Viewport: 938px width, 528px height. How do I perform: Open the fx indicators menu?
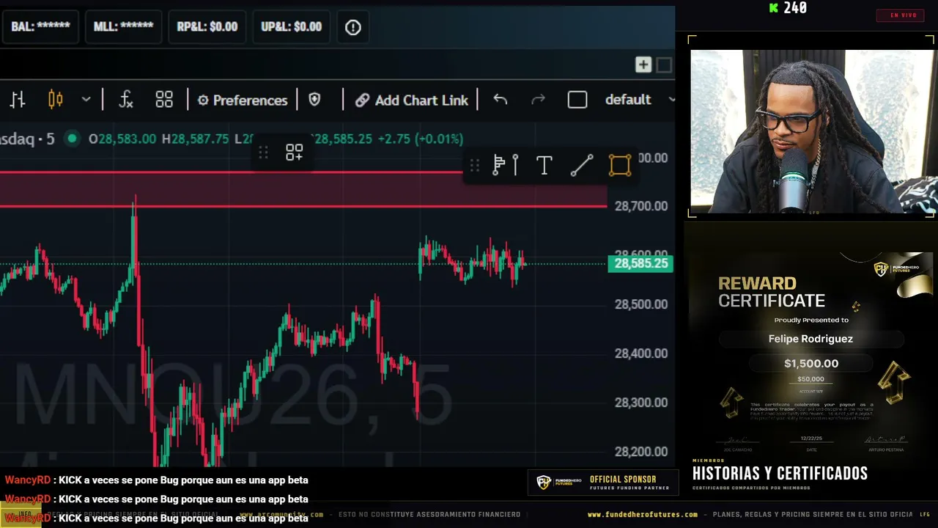(126, 100)
